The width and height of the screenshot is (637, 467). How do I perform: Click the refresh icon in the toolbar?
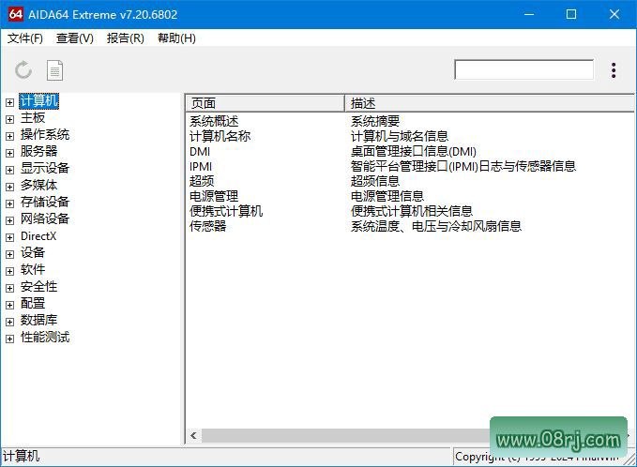click(23, 70)
